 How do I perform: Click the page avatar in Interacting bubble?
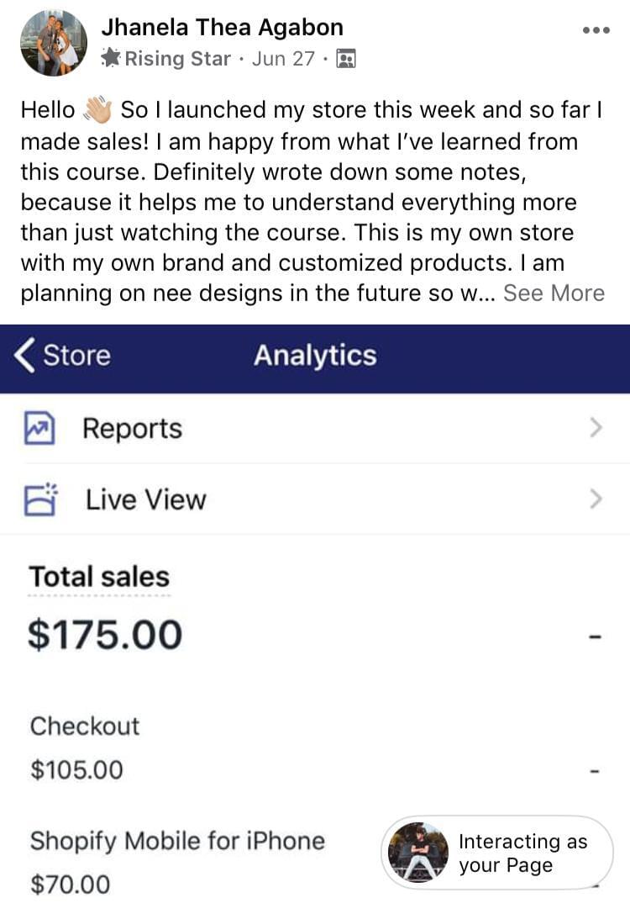[418, 853]
